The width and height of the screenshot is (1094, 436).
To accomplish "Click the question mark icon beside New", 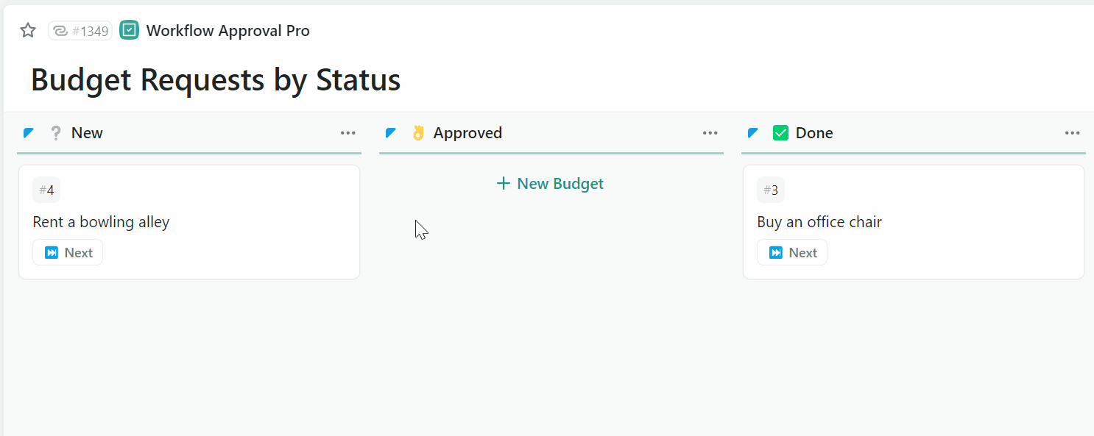I will point(56,133).
